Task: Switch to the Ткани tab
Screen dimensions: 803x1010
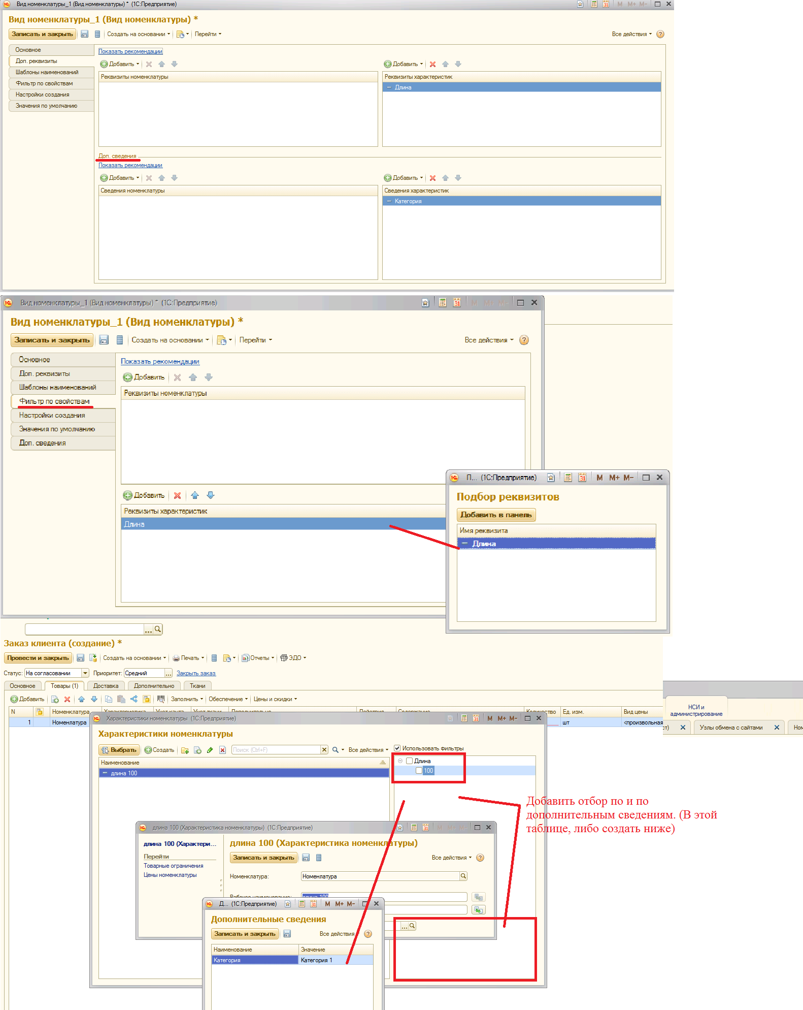Action: 197,686
